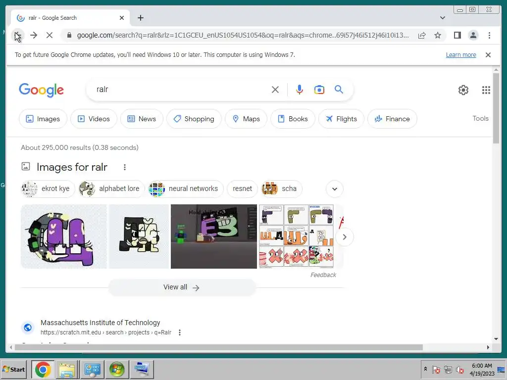This screenshot has height=380, width=507.
Task: Open the Massachusetts Institute of Technology result
Action: (x=100, y=323)
